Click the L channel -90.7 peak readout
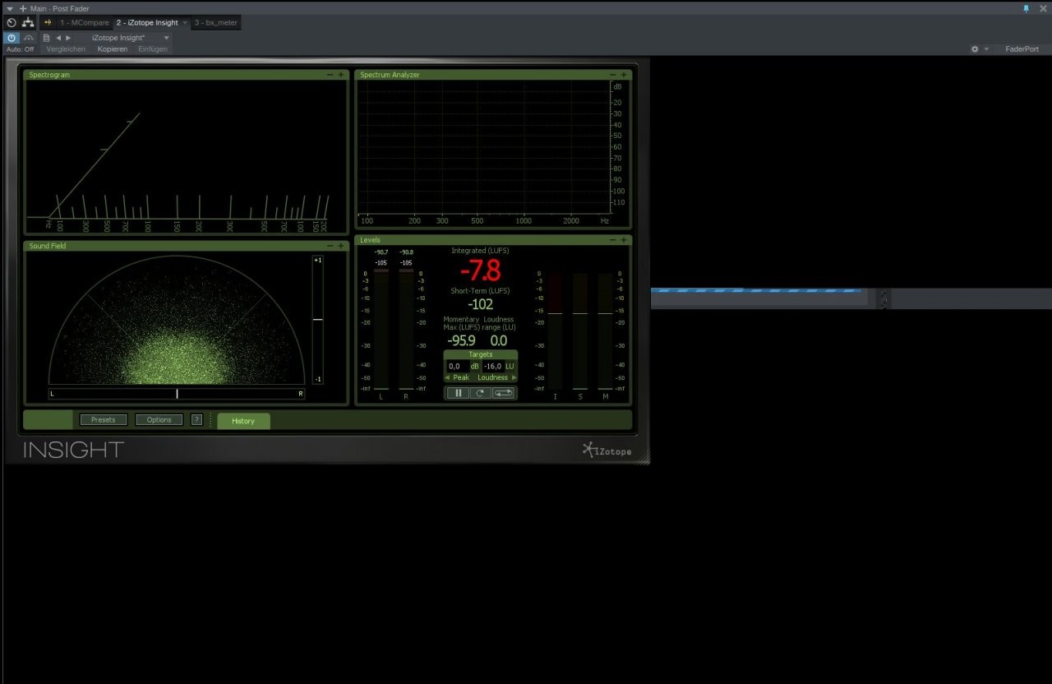 tap(381, 252)
